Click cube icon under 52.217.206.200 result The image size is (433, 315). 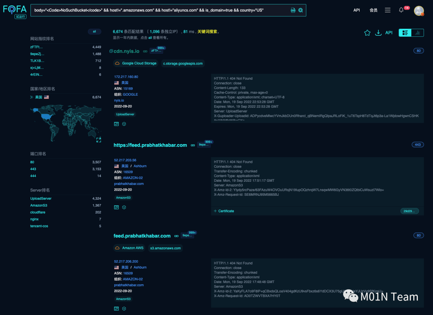tap(124, 309)
